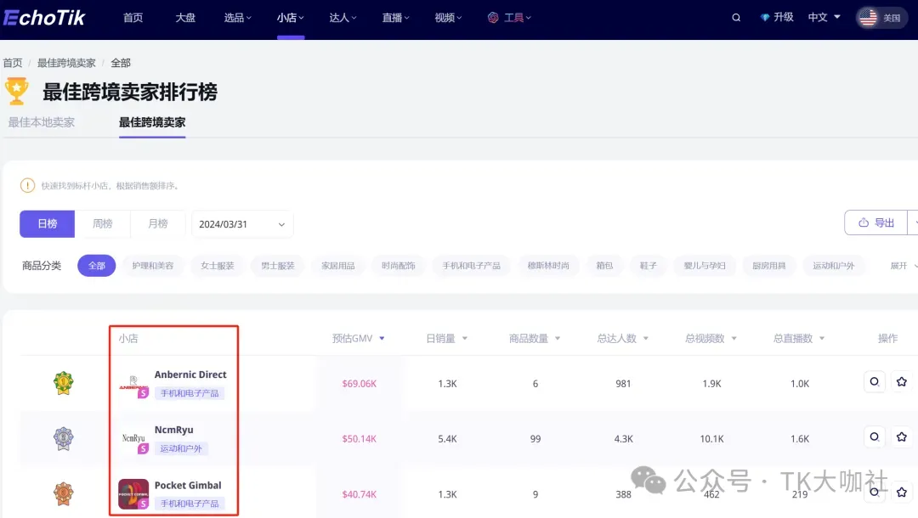Image resolution: width=918 pixels, height=518 pixels.
Task: Filter by 家居用品 category
Action: 337,266
